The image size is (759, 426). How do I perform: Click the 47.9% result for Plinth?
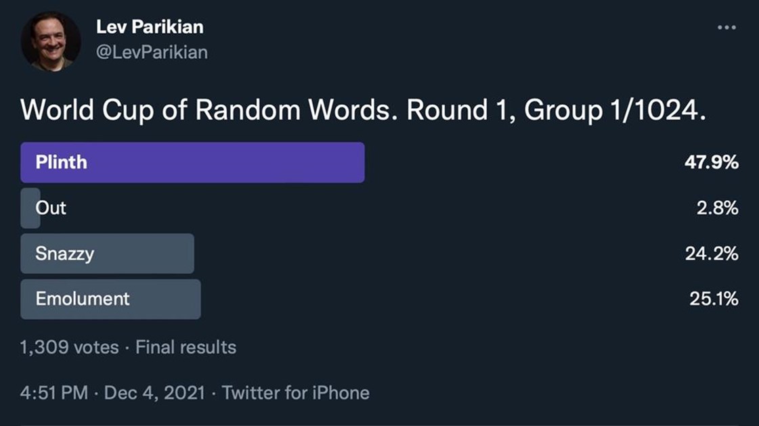tap(711, 163)
